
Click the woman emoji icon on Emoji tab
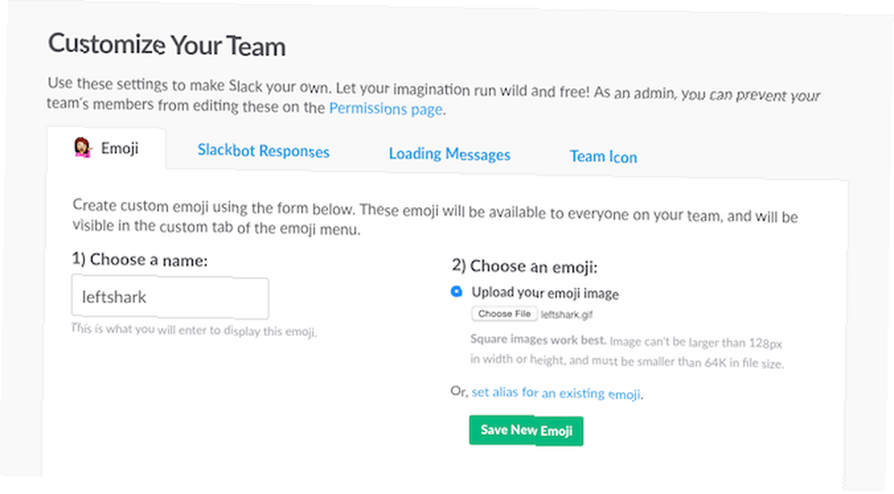82,147
